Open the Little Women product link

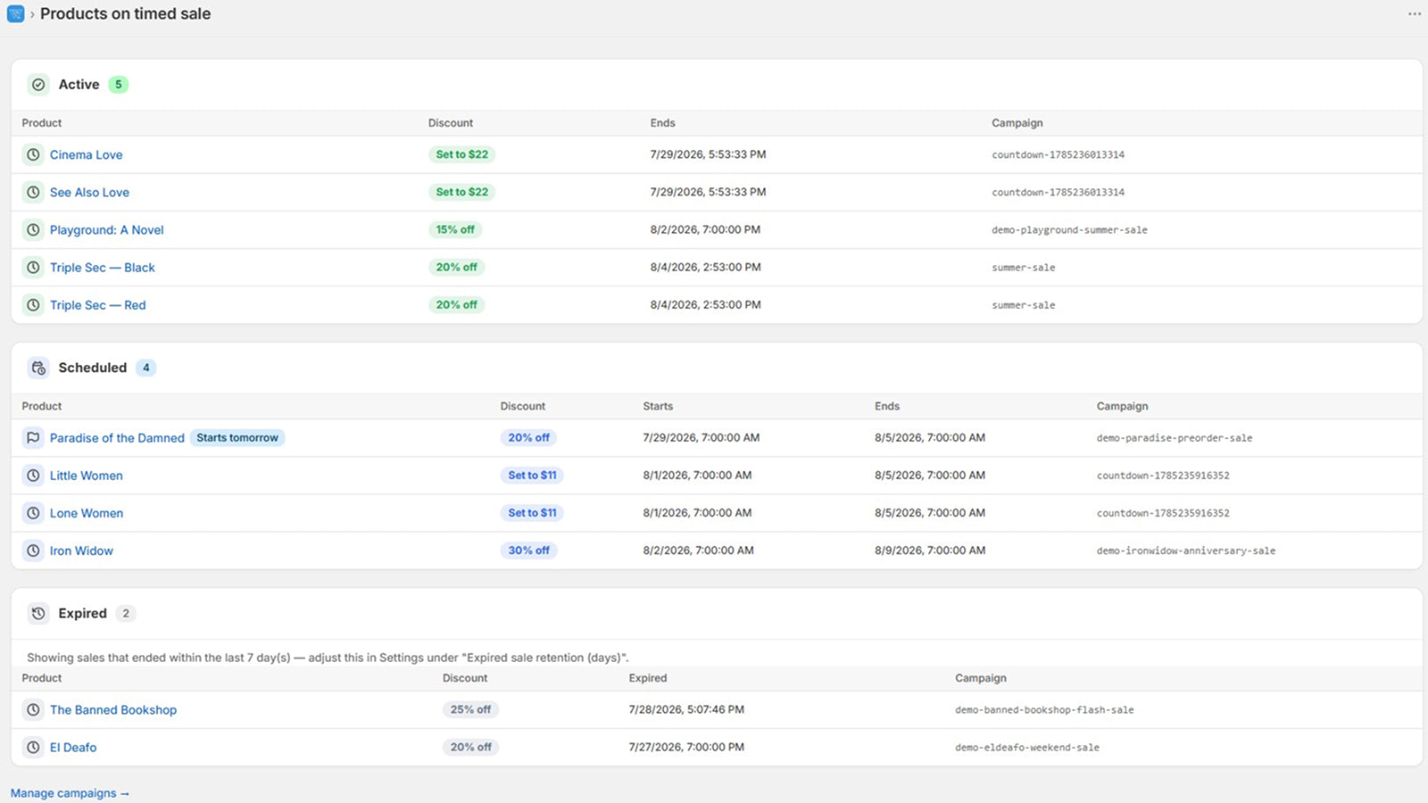(87, 476)
